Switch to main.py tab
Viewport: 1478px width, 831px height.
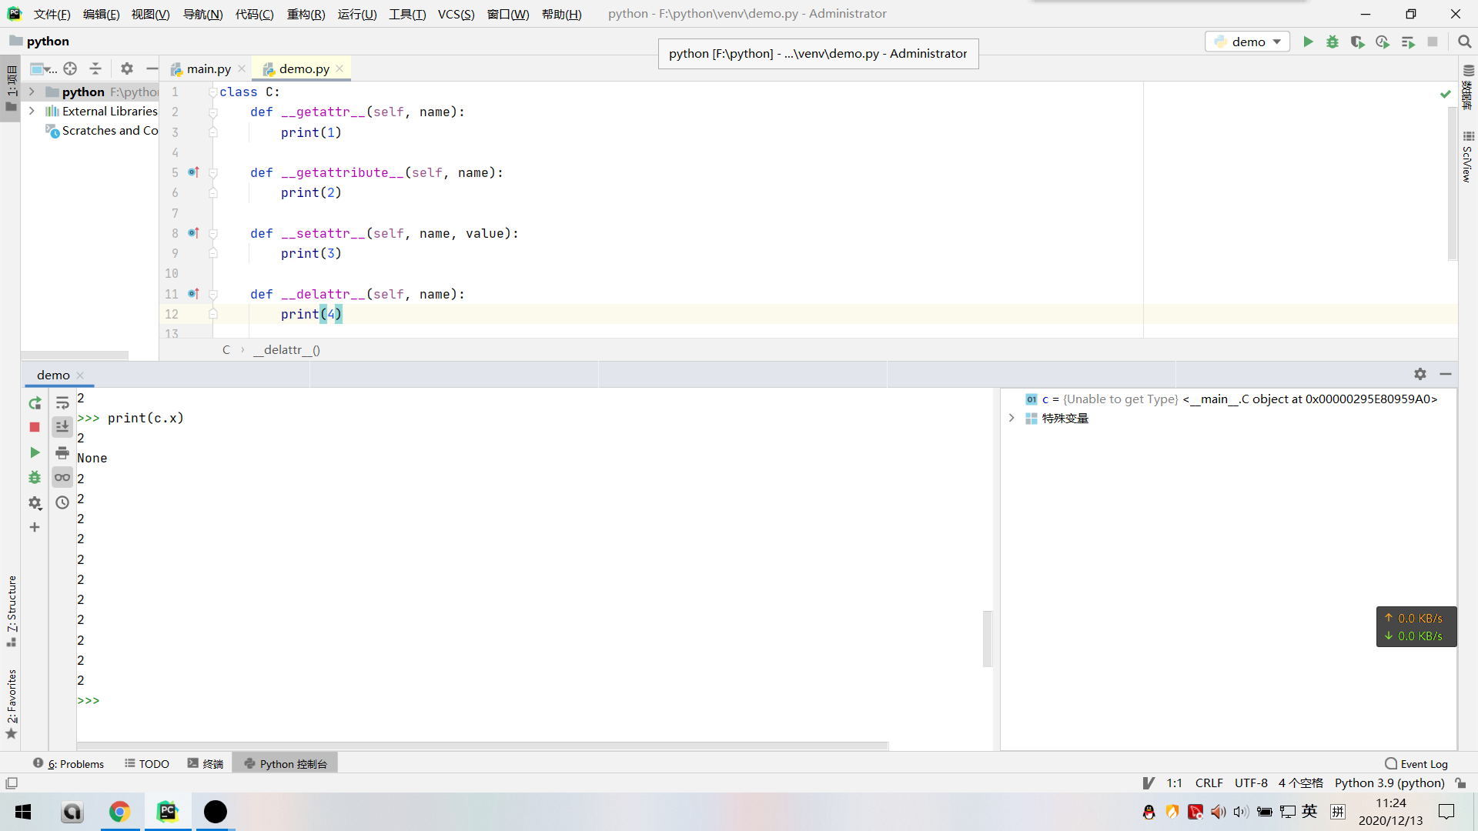(x=208, y=68)
